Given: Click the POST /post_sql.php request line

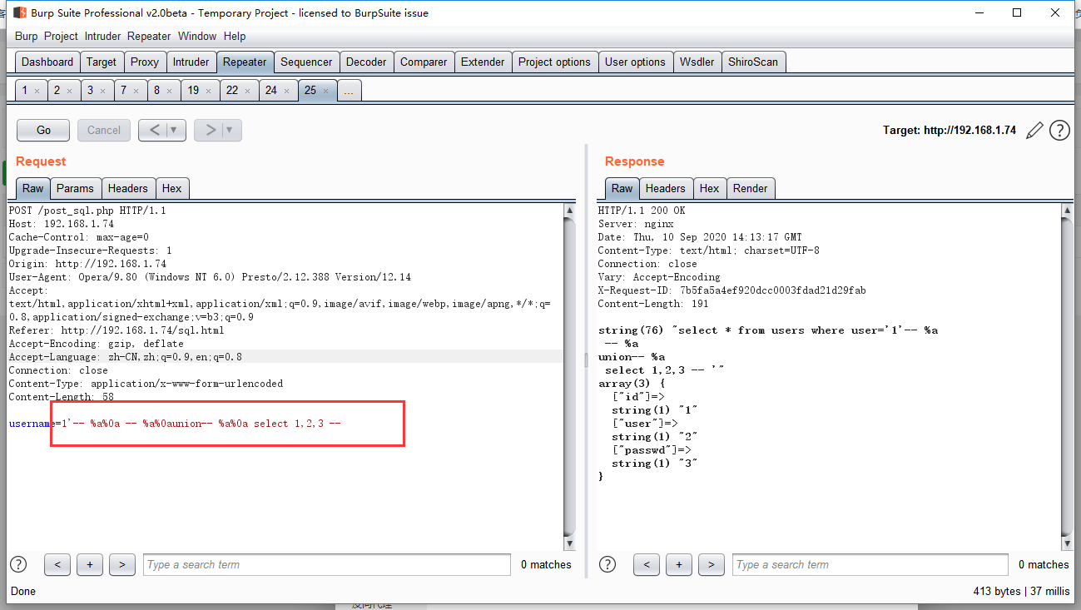Looking at the screenshot, I should pos(87,211).
